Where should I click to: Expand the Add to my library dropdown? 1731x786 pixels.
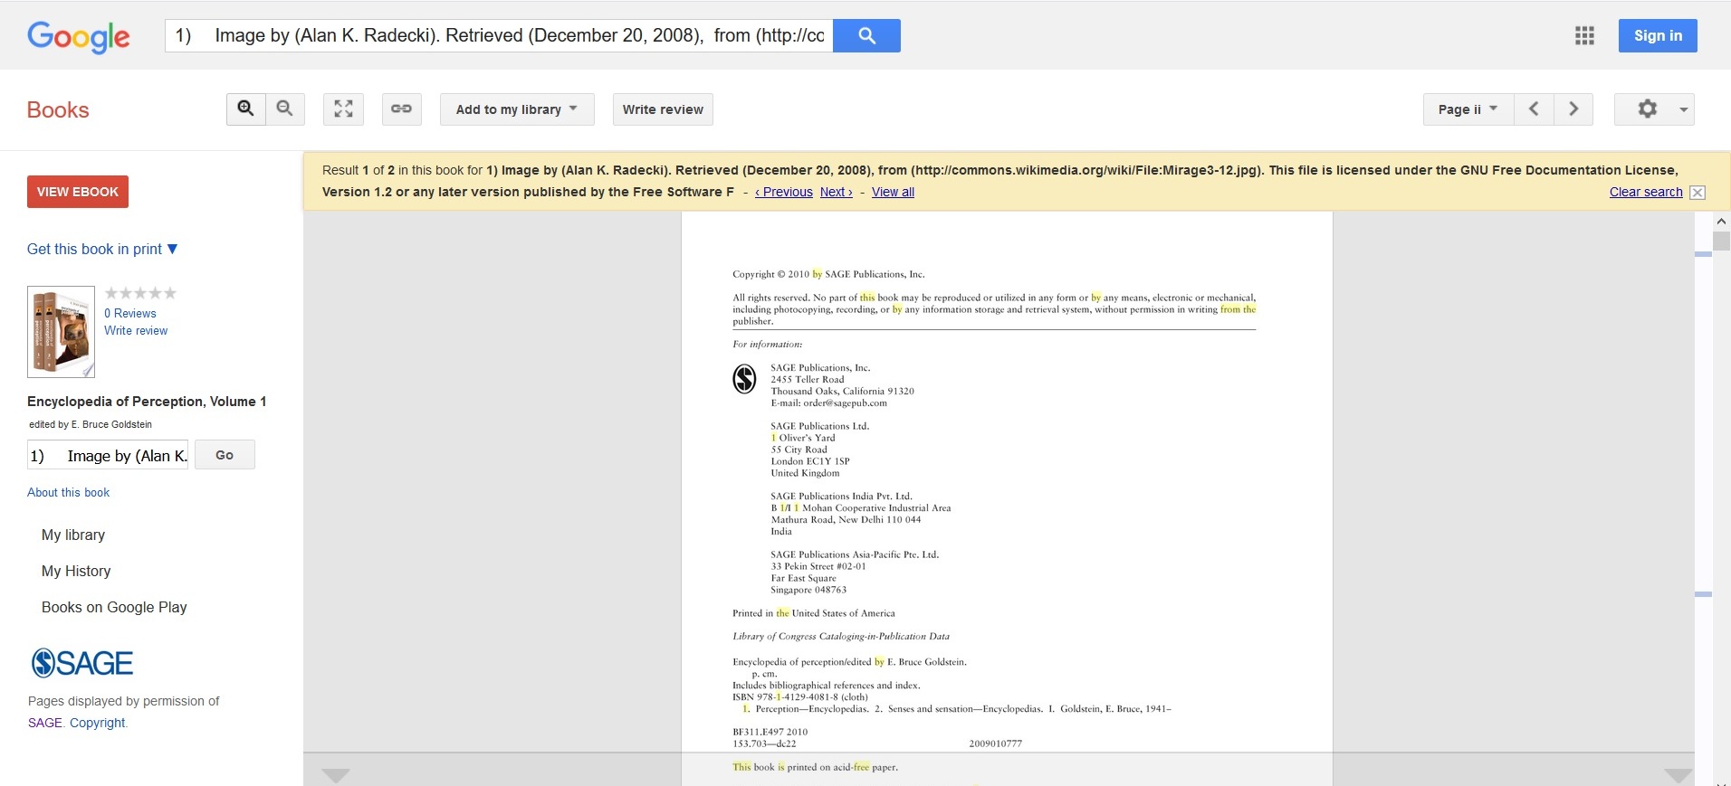tap(517, 109)
